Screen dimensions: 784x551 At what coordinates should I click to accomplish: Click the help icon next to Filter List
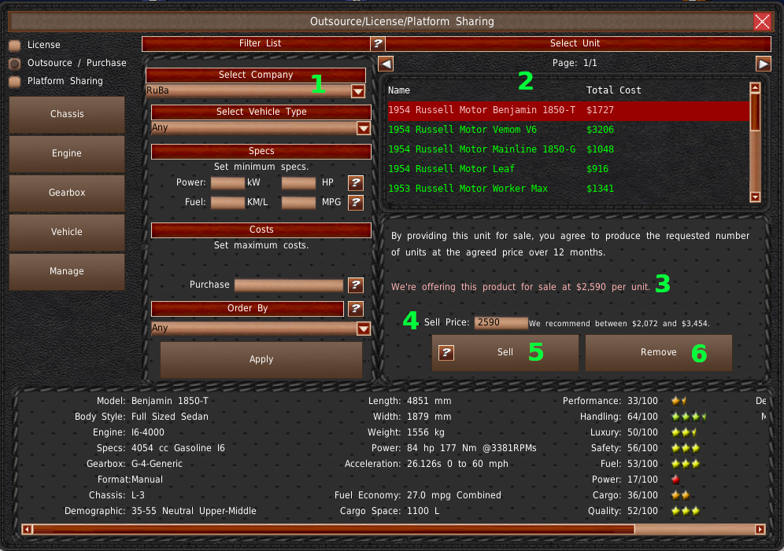378,44
